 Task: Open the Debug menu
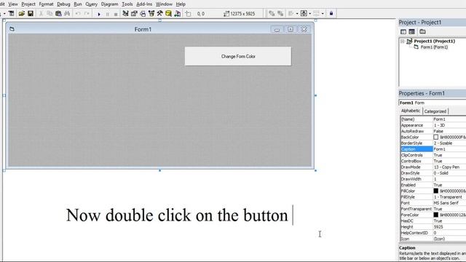click(x=63, y=4)
